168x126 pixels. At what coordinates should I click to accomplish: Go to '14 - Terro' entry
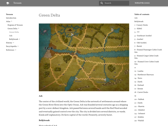pyautogui.click(x=138, y=78)
